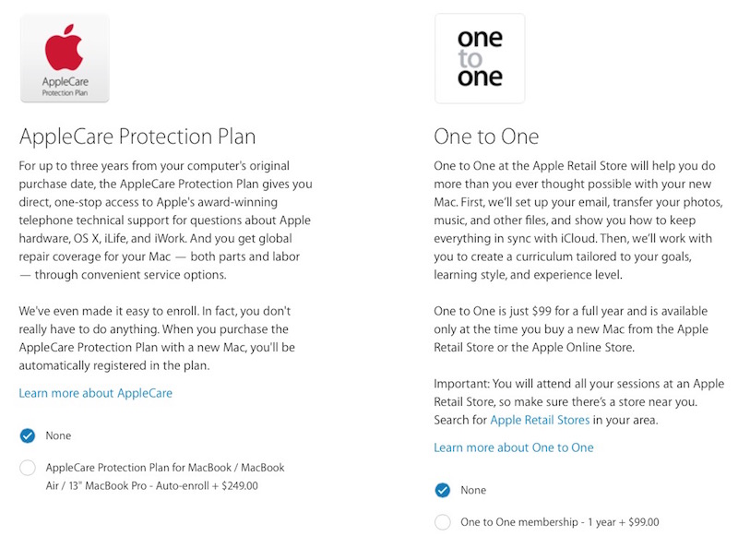Screen dimensions: 738x536
Task: Choose the AppleCare Protection Plan auto-enroll radio button
Action: coord(28,468)
